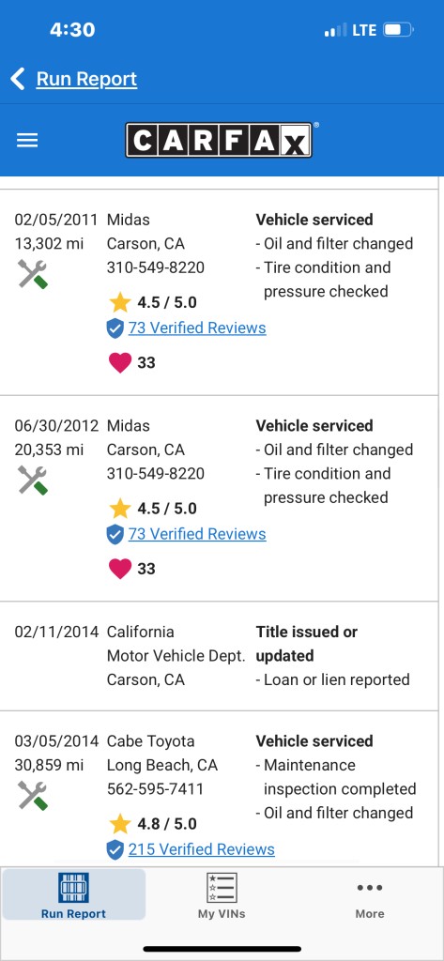Screen dimensions: 444x961
Task: Tap the 4.8 star rating for Cabe Toyota
Action: click(x=153, y=824)
